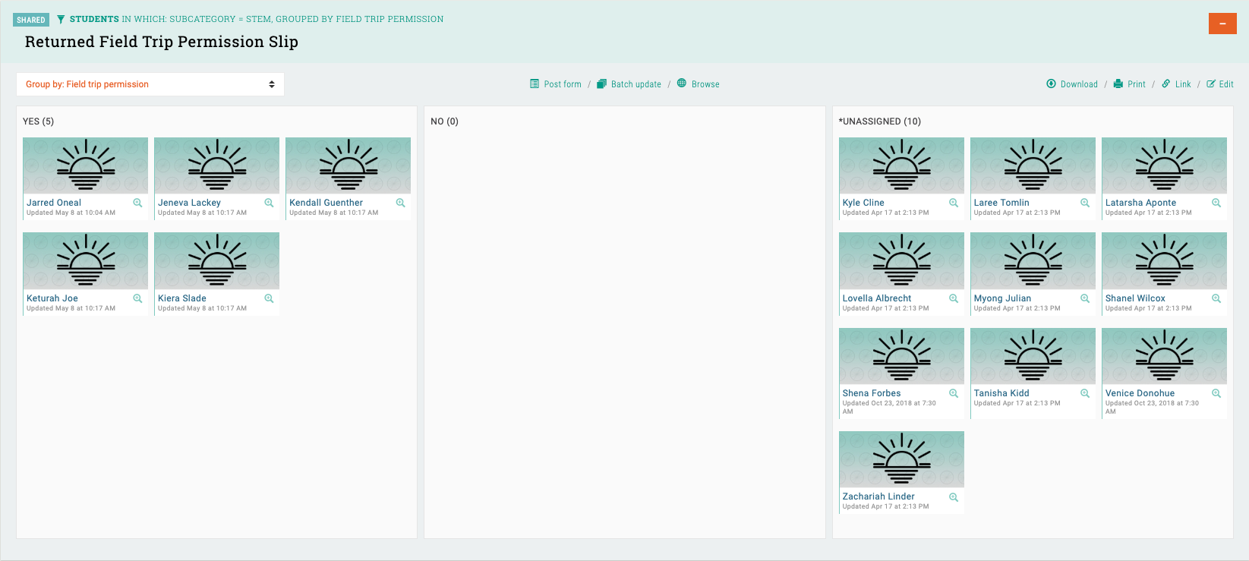Viewport: 1249px width, 561px height.
Task: Open the Post form link
Action: coord(556,84)
